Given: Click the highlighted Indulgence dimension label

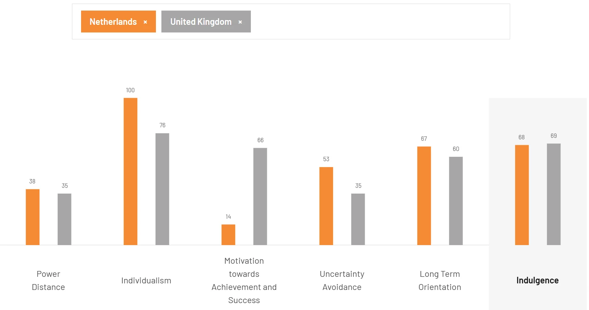Looking at the screenshot, I should point(537,280).
